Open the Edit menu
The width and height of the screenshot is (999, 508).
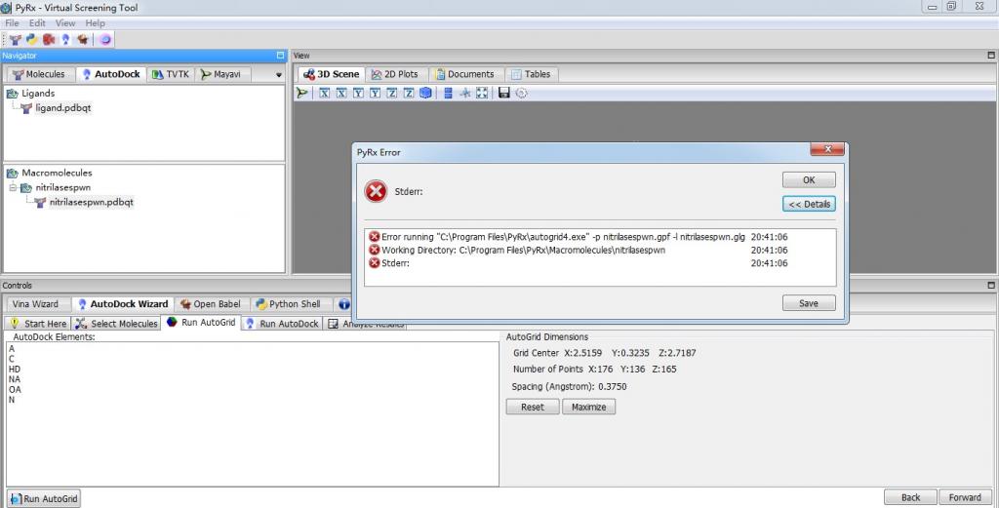click(38, 23)
